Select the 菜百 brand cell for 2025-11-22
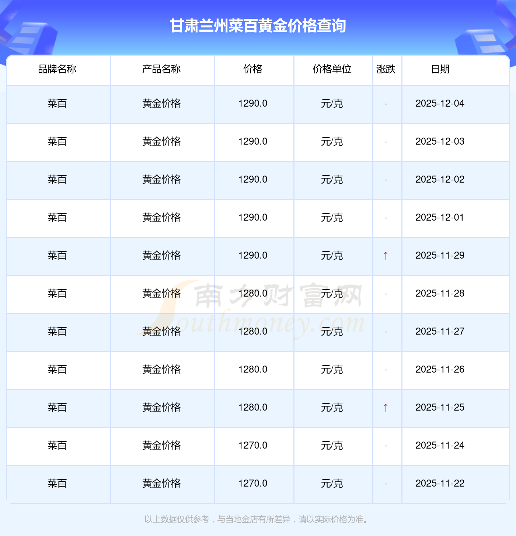516x536 pixels. click(57, 484)
